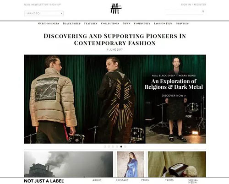Select the last carousel dot indicator
The image size is (229, 184).
coord(125,146)
